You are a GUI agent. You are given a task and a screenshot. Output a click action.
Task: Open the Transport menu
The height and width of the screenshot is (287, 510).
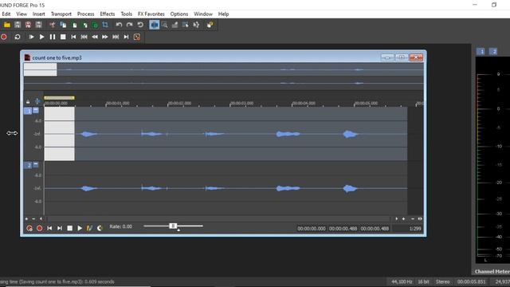61,14
